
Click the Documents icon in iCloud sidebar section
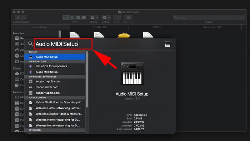click(17, 85)
